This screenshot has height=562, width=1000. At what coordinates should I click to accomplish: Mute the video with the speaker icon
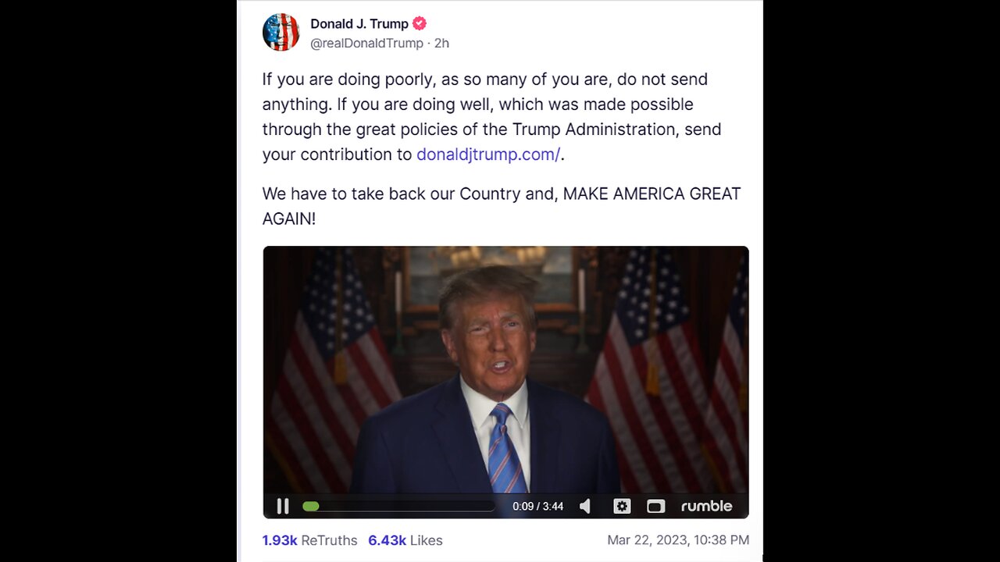(585, 507)
